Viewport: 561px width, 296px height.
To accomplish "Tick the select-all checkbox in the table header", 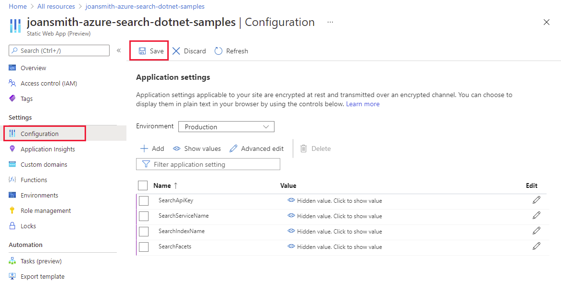I will 143,185.
